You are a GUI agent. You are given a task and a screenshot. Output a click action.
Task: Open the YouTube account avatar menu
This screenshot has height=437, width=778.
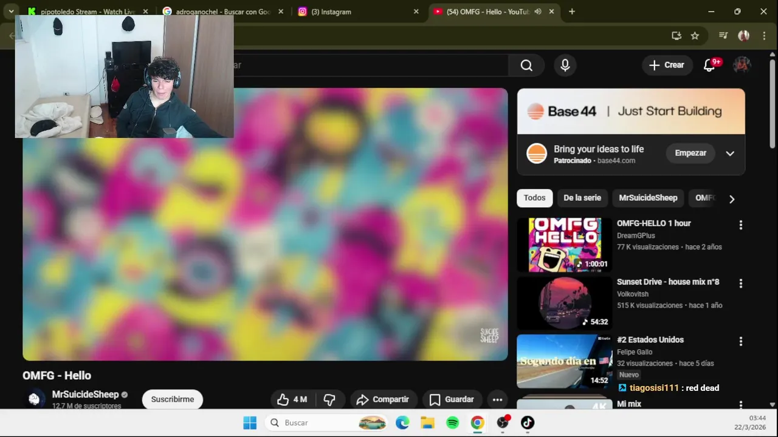(742, 66)
